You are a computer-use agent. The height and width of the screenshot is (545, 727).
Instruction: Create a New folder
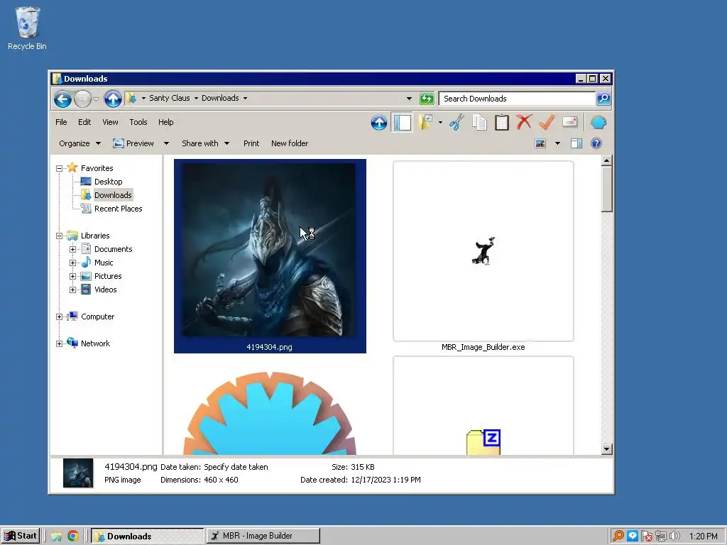click(x=290, y=143)
